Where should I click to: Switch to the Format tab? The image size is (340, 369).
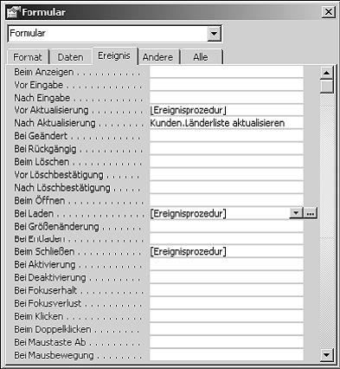tap(28, 57)
